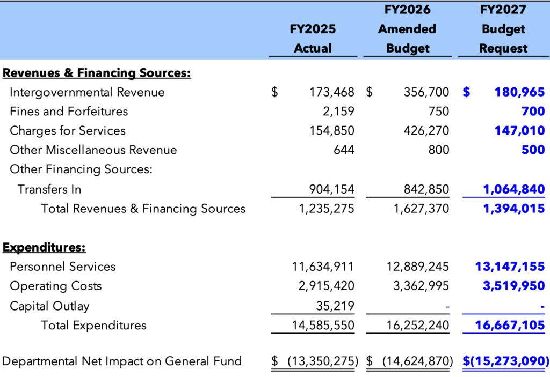Image resolution: width=550 pixels, height=377 pixels.
Task: Select the Revenues & Financing Sources heading
Action: [97, 73]
